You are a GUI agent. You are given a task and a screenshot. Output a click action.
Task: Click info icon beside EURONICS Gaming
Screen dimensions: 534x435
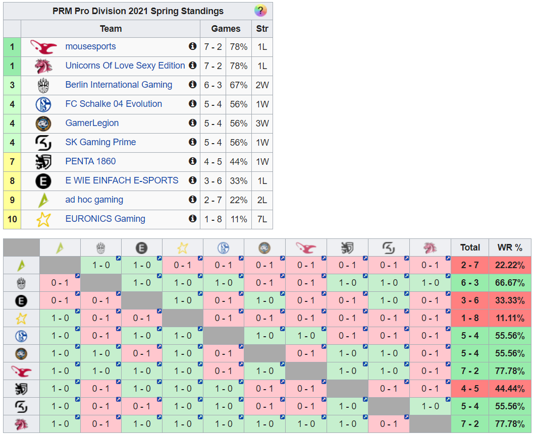[x=192, y=219]
